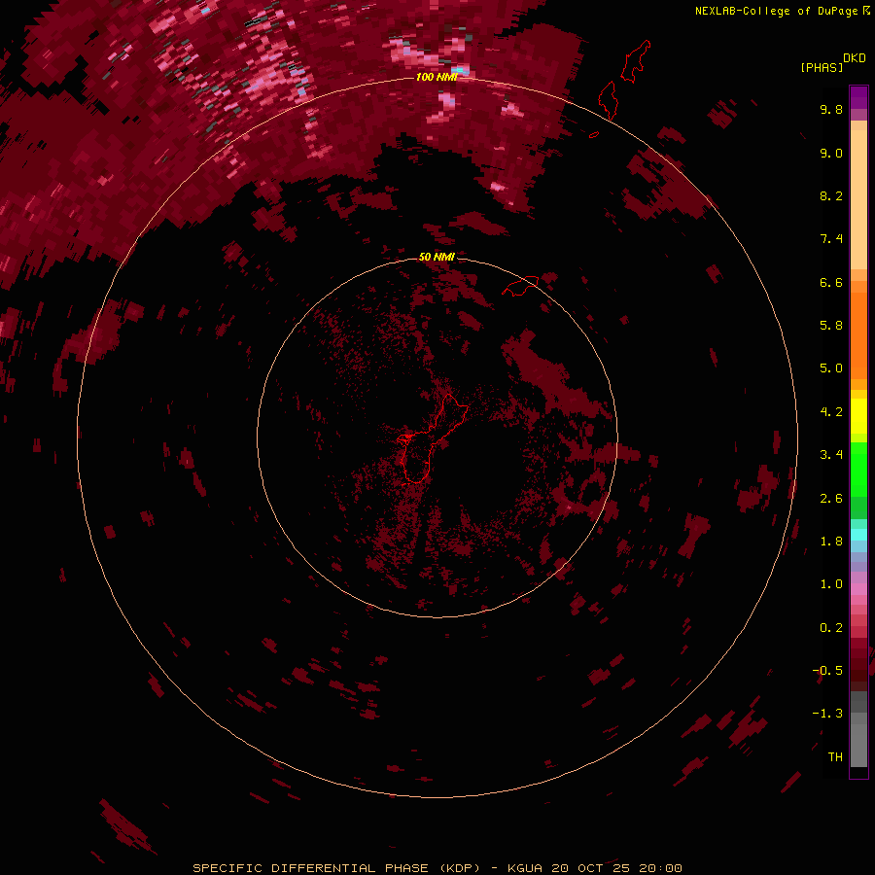Click the Guam island outline at radar center
The height and width of the screenshot is (875, 875).
431,438
